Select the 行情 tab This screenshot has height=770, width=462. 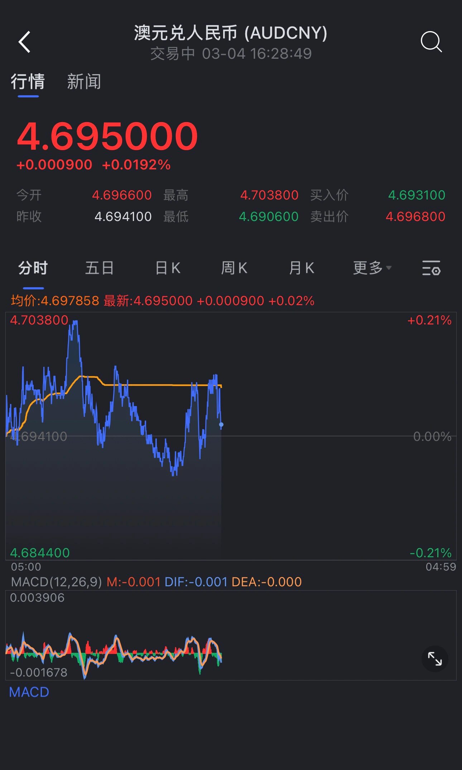coord(28,82)
